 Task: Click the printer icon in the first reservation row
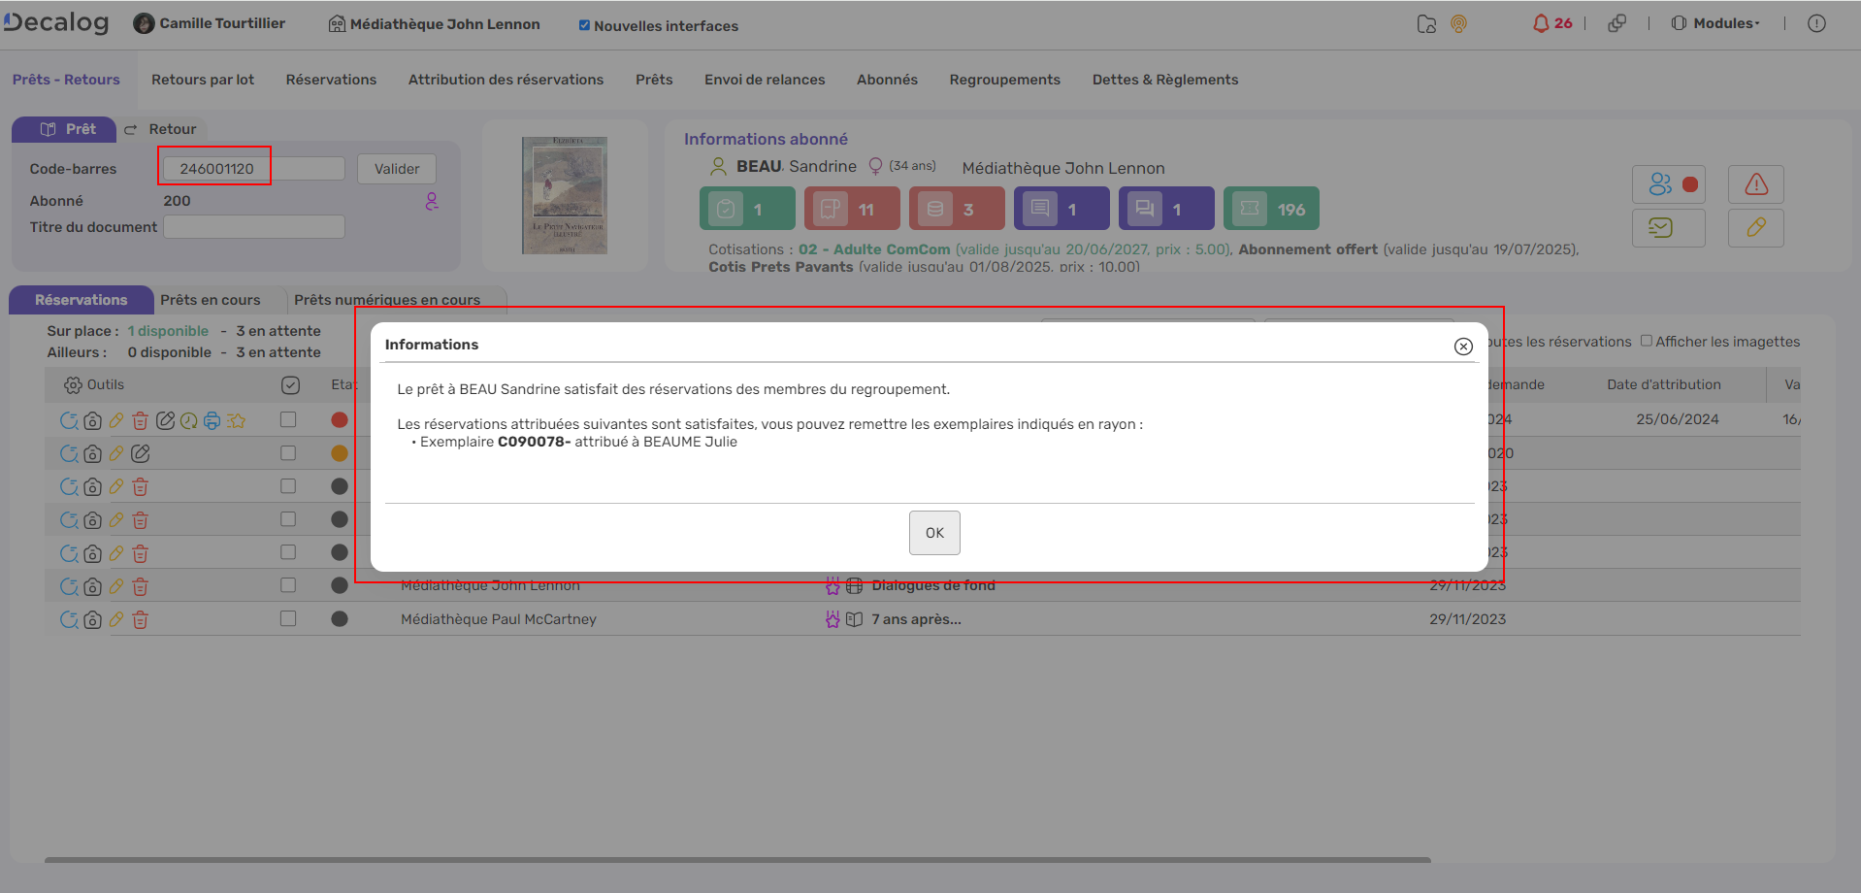[x=212, y=420]
